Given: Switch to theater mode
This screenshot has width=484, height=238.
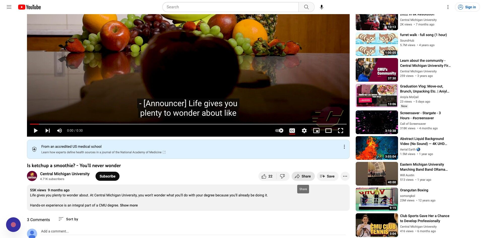Looking at the screenshot, I should tap(328, 131).
